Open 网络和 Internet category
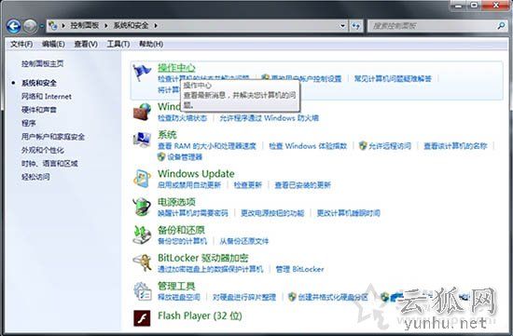513x336 pixels. 47,96
